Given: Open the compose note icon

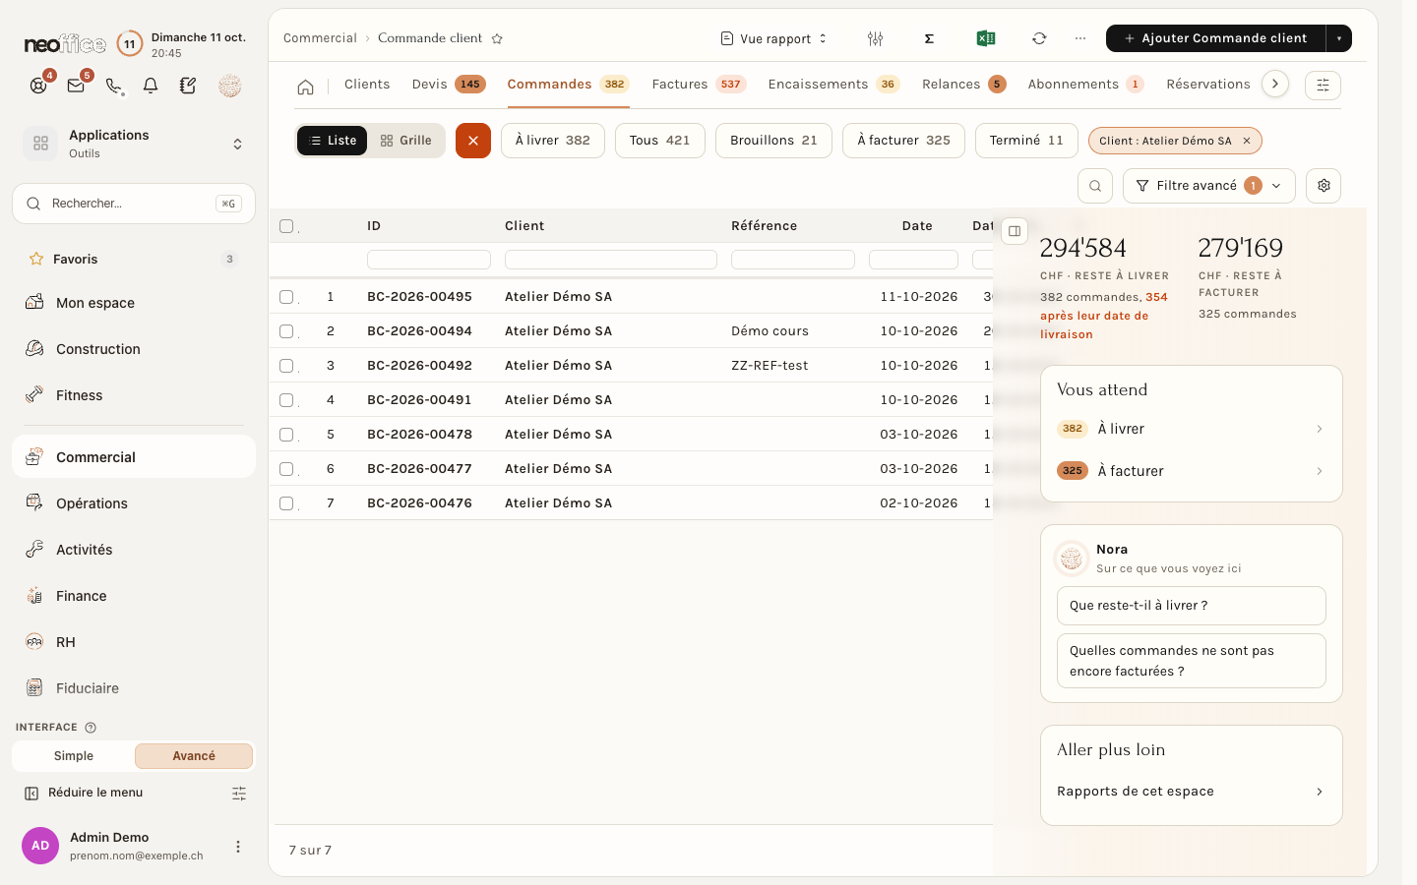Looking at the screenshot, I should tap(188, 86).
